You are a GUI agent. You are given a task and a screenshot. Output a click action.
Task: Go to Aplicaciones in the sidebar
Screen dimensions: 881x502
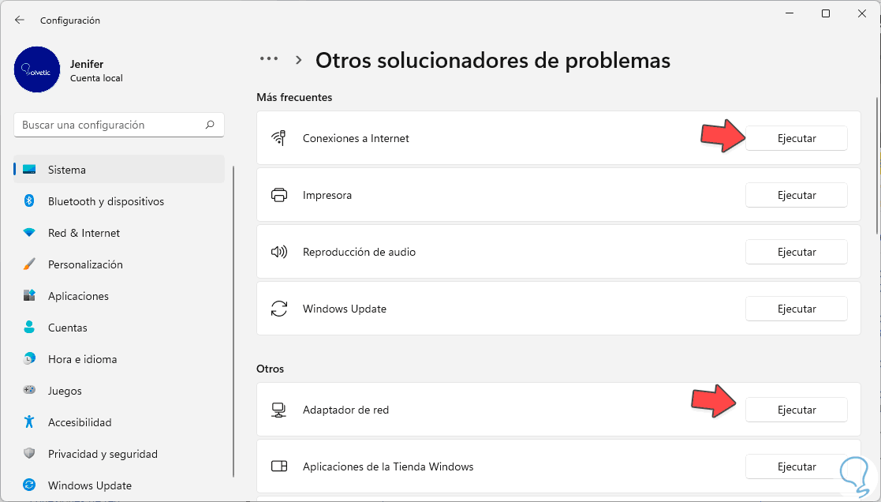pos(78,296)
